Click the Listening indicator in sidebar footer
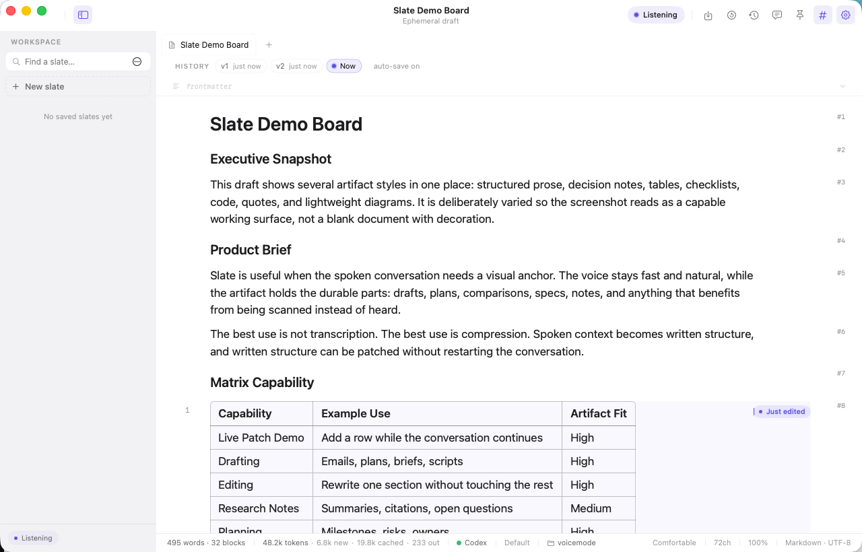The width and height of the screenshot is (862, 552). coord(33,538)
